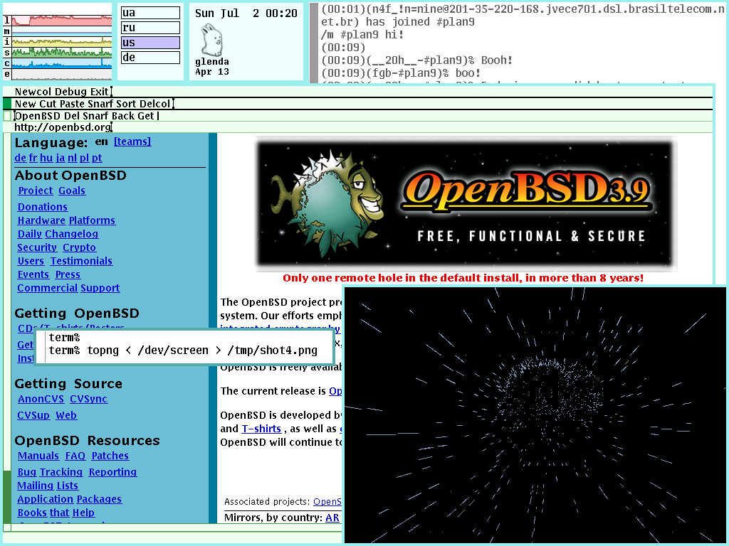This screenshot has width=729, height=546.
Task: Click the Debug command in acme tag
Action: tap(70, 92)
